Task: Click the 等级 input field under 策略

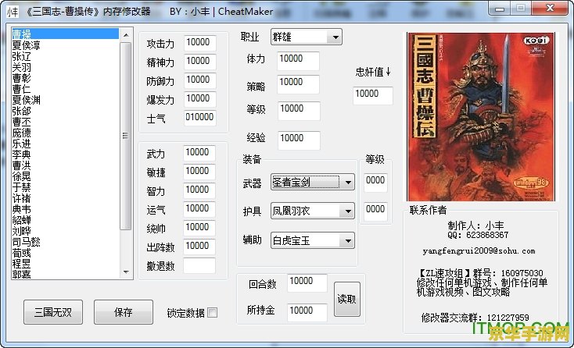Action: tap(299, 111)
